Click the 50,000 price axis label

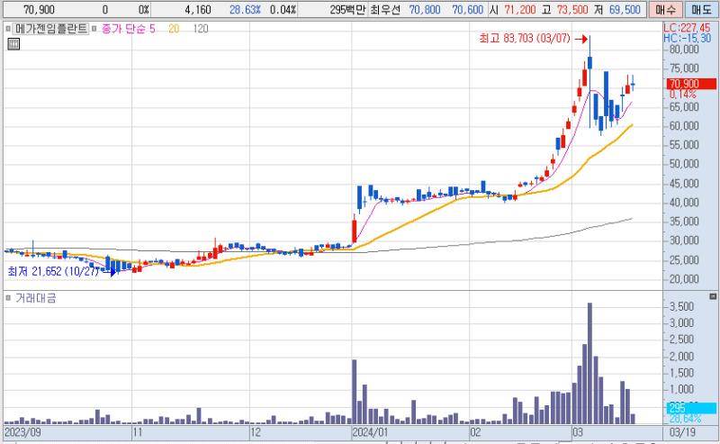[x=684, y=164]
